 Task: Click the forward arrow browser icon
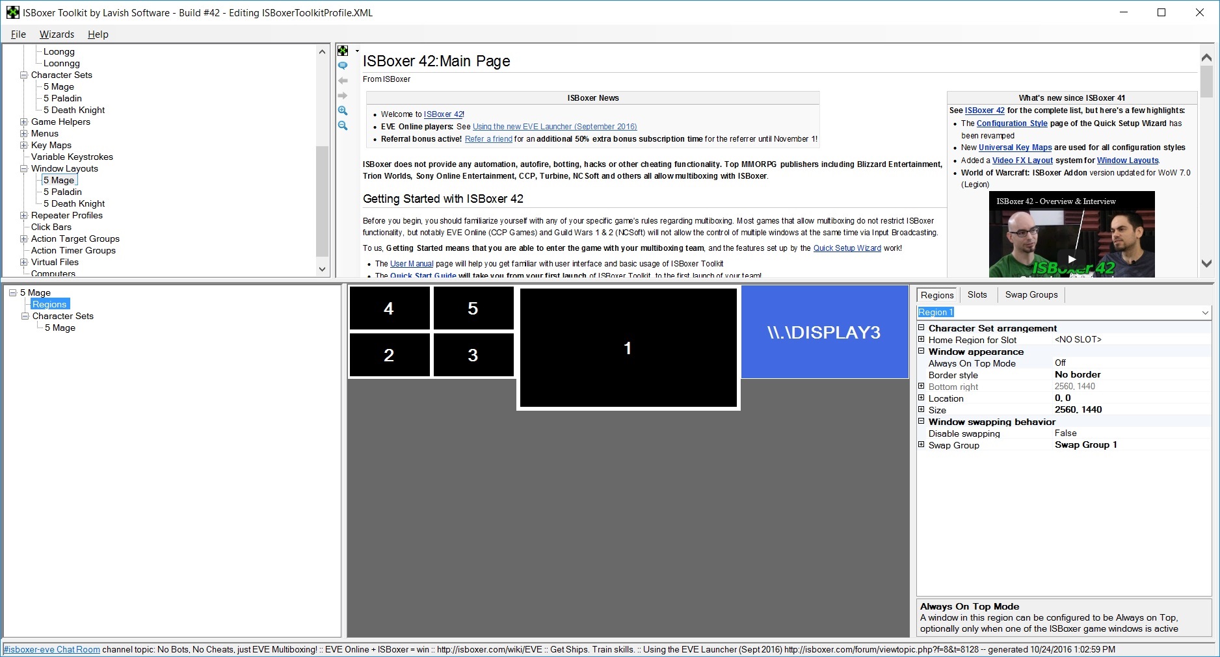pos(343,96)
